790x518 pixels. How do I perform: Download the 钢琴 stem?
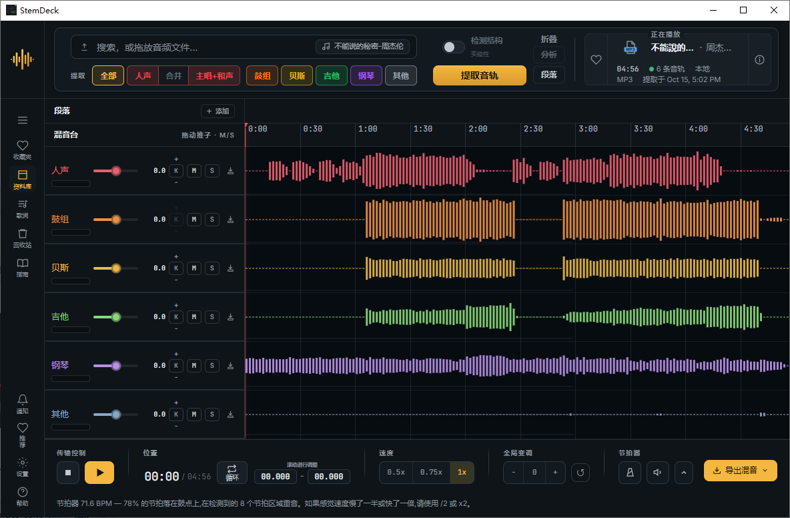pyautogui.click(x=230, y=365)
